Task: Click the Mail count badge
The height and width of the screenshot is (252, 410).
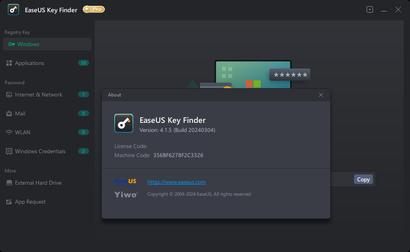Action: click(84, 113)
